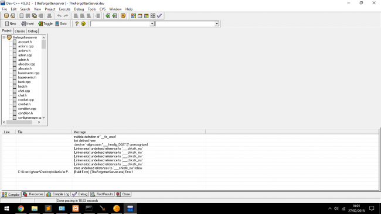Open the second toolbar combo box dropdown
The image size is (381, 214).
[x=216, y=23]
